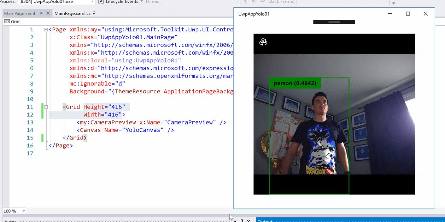Image resolution: width=445 pixels, height=222 pixels.
Task: Close the MainPage.xaml tab
Action: pyautogui.click(x=48, y=13)
